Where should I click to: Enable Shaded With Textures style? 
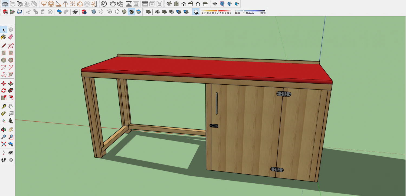pyautogui.click(x=131, y=12)
